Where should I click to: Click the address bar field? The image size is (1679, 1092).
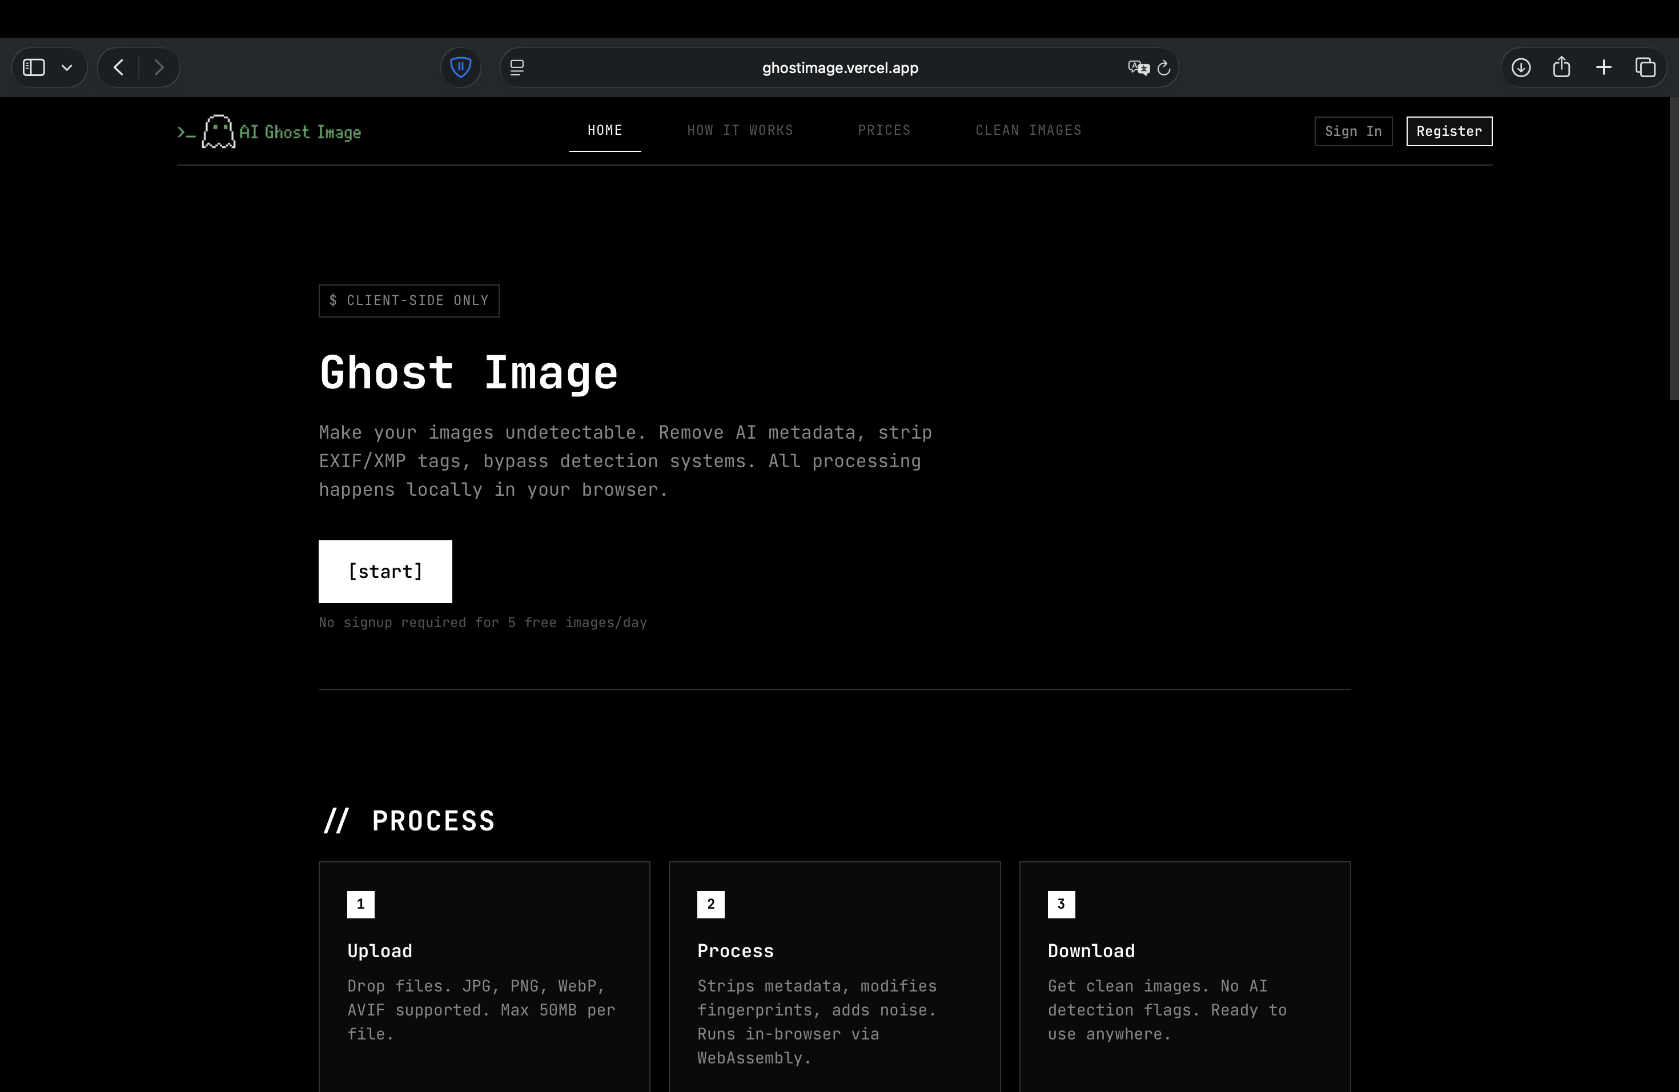[x=839, y=68]
